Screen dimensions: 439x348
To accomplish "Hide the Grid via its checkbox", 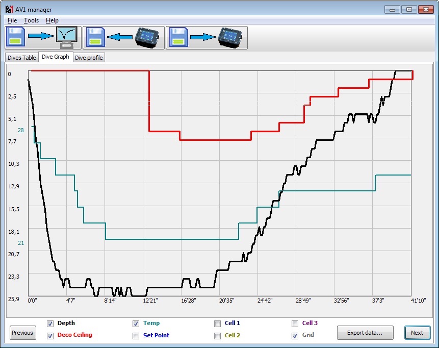I will tap(295, 335).
